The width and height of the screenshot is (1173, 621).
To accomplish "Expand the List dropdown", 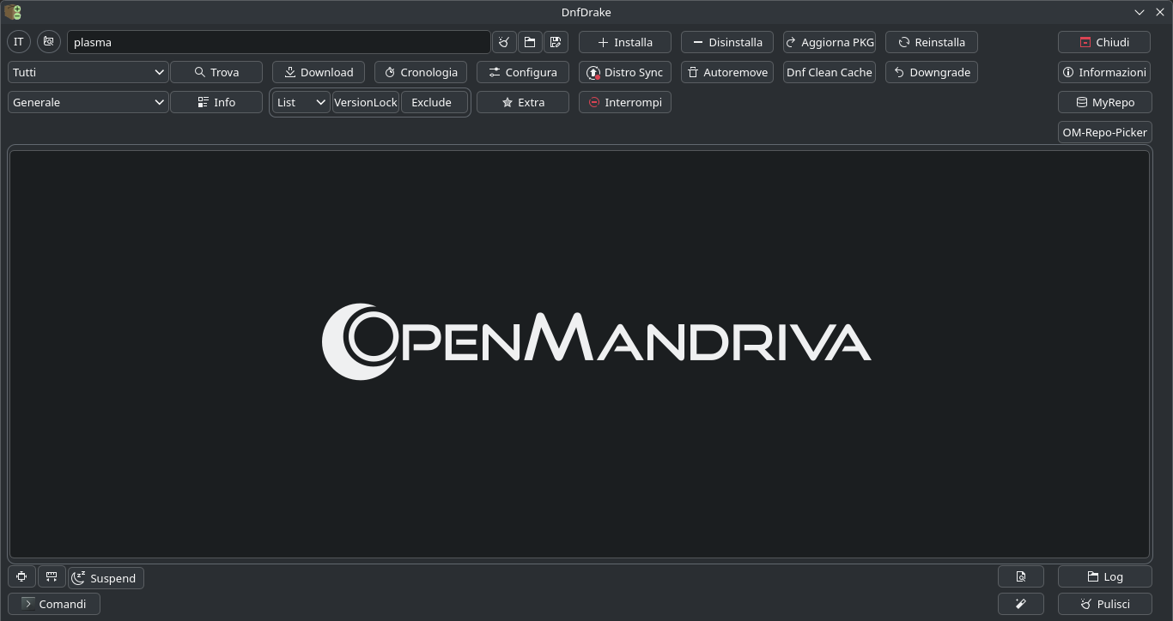I will [x=301, y=102].
